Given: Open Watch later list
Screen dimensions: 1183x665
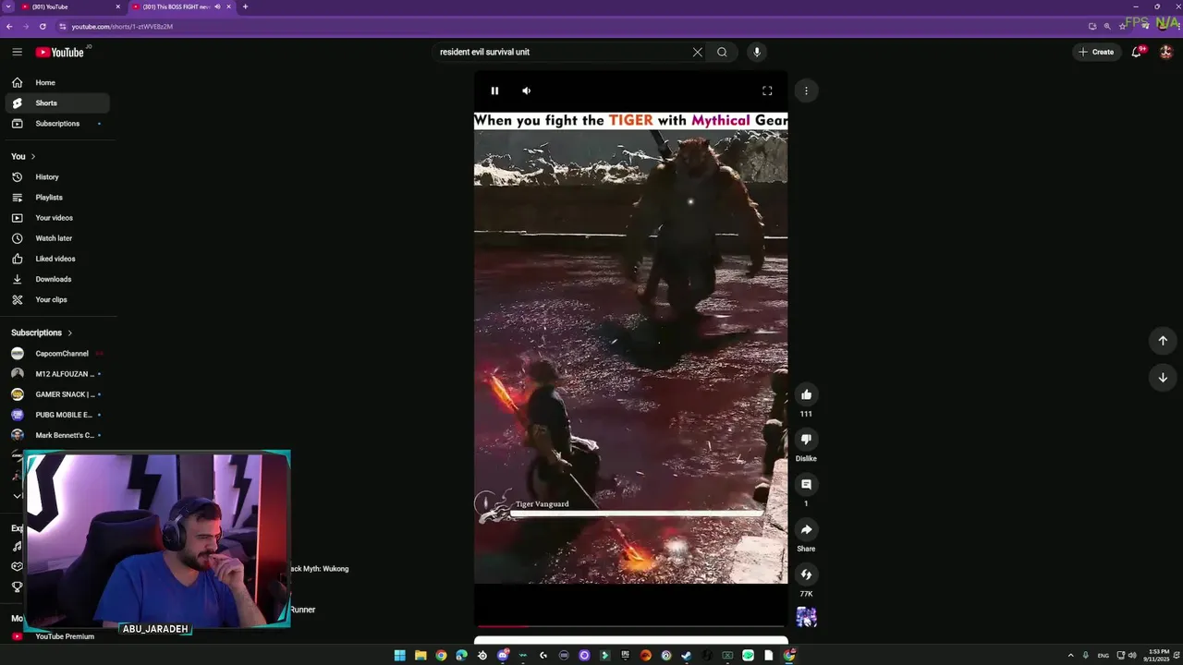Looking at the screenshot, I should (x=57, y=237).
